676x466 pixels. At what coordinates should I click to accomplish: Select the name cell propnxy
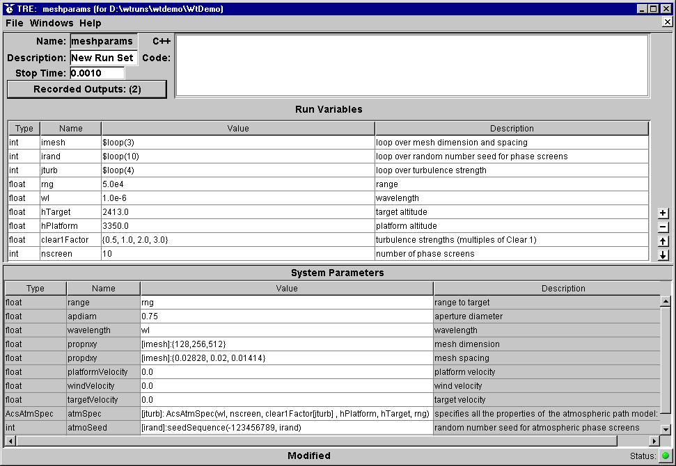pos(104,344)
